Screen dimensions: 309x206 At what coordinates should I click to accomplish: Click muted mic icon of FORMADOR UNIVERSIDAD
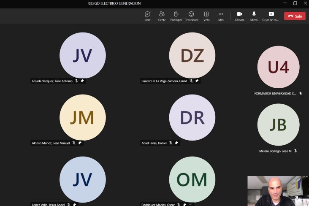click(301, 93)
